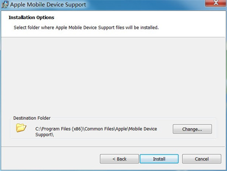The width and height of the screenshot is (227, 171).
Task: Click the yellow destination folder icon
Action: click(x=21, y=128)
